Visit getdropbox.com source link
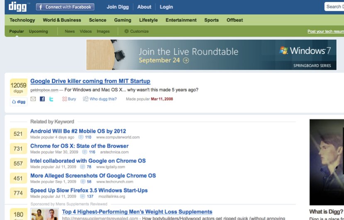The image size is (344, 220). (x=44, y=90)
